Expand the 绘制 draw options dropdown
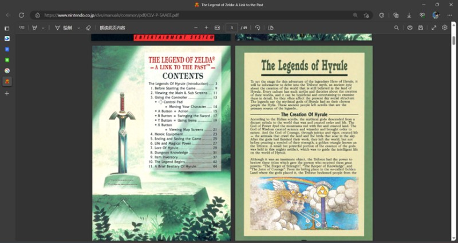The image size is (458, 243). tap(78, 28)
